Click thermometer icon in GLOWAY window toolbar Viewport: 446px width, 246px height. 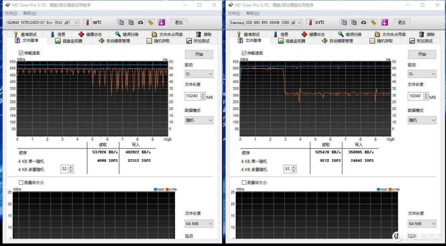coord(87,22)
